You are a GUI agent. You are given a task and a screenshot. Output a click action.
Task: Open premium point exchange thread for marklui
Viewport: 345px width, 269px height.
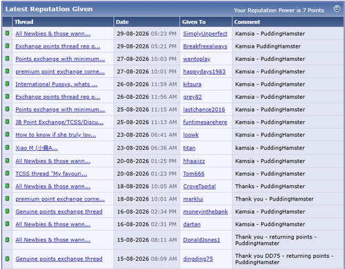point(60,199)
